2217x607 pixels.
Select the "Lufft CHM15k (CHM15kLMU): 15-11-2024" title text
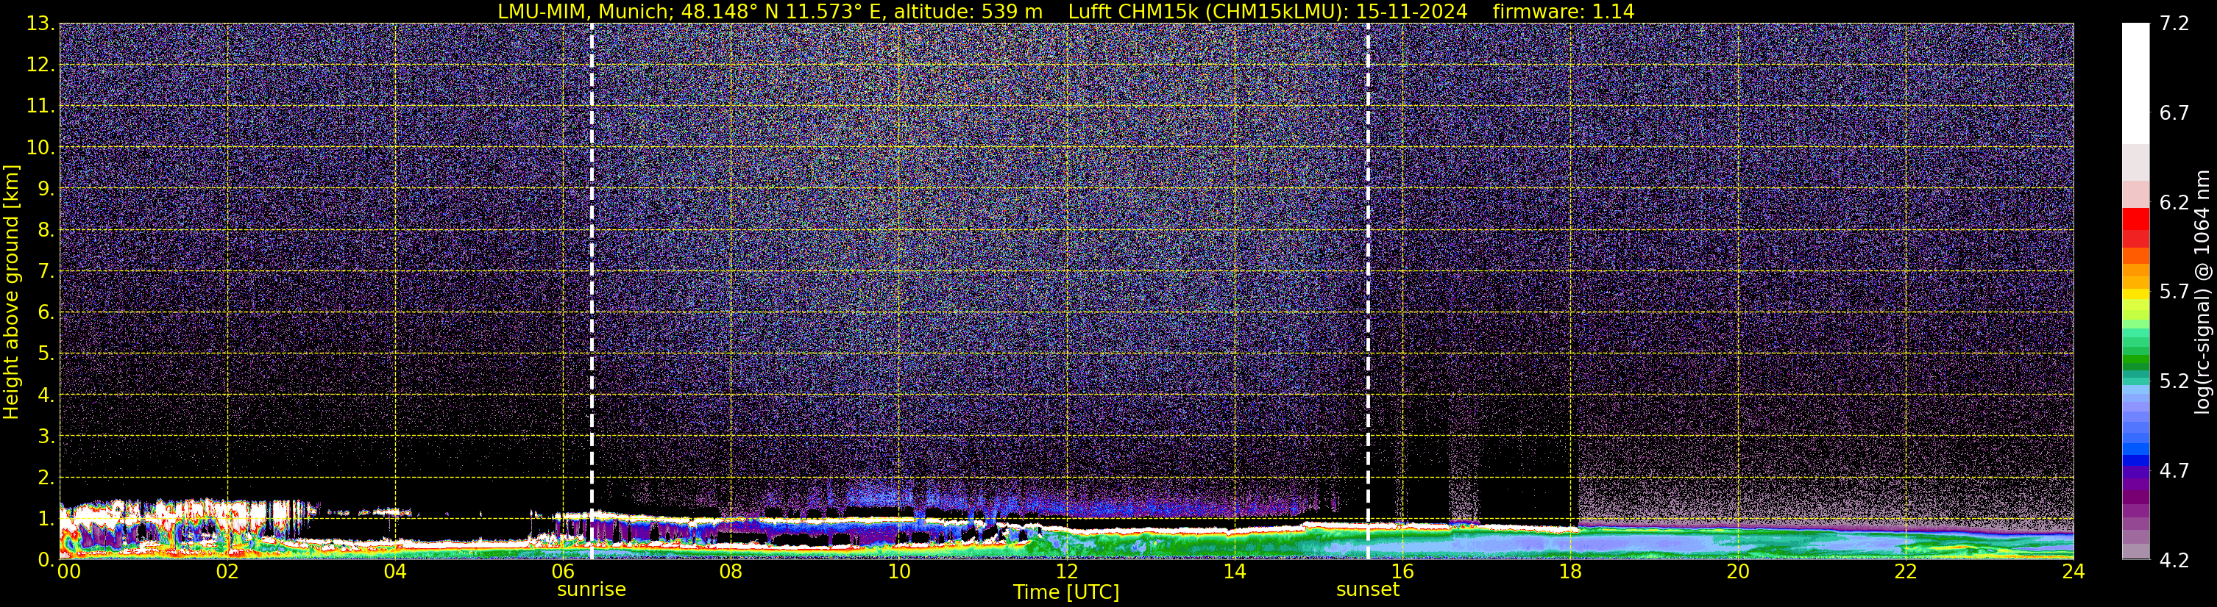(x=1268, y=11)
